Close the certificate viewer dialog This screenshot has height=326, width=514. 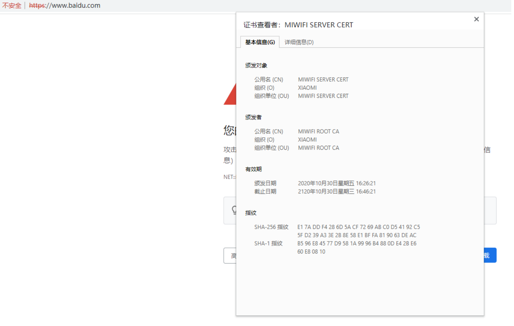click(476, 19)
